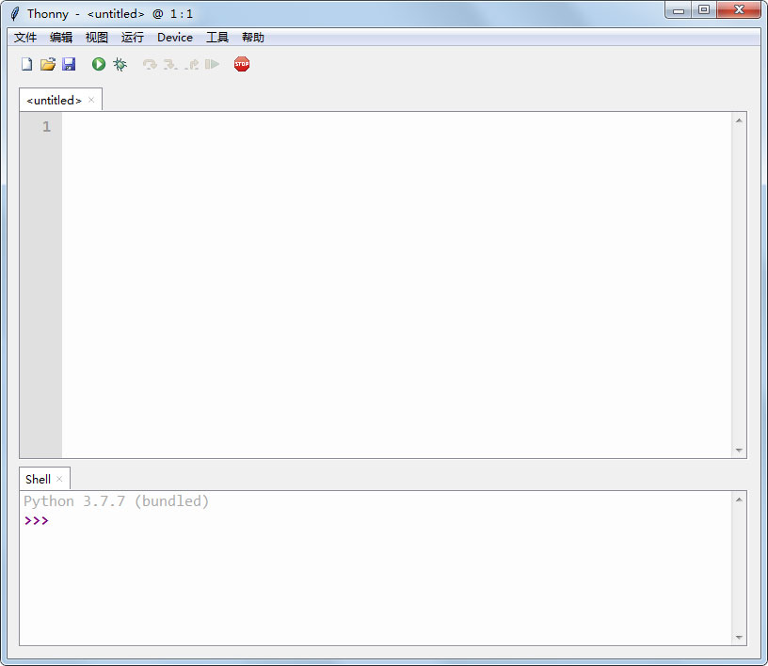This screenshot has height=666, width=768.
Task: Click the red STOP icon
Action: click(x=242, y=63)
